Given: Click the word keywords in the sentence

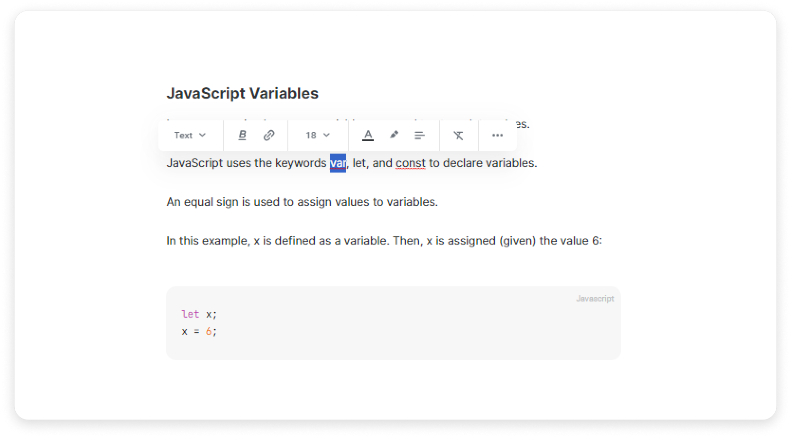Looking at the screenshot, I should pos(301,163).
